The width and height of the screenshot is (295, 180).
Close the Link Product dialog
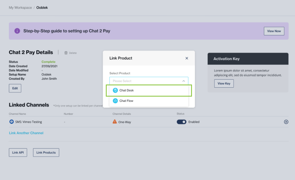click(187, 58)
